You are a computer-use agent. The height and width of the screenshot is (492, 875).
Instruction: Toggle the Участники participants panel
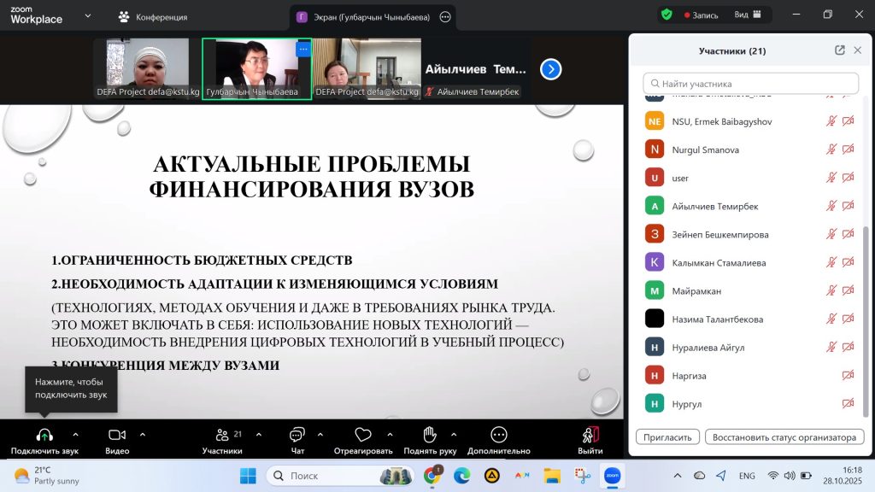[222, 435]
